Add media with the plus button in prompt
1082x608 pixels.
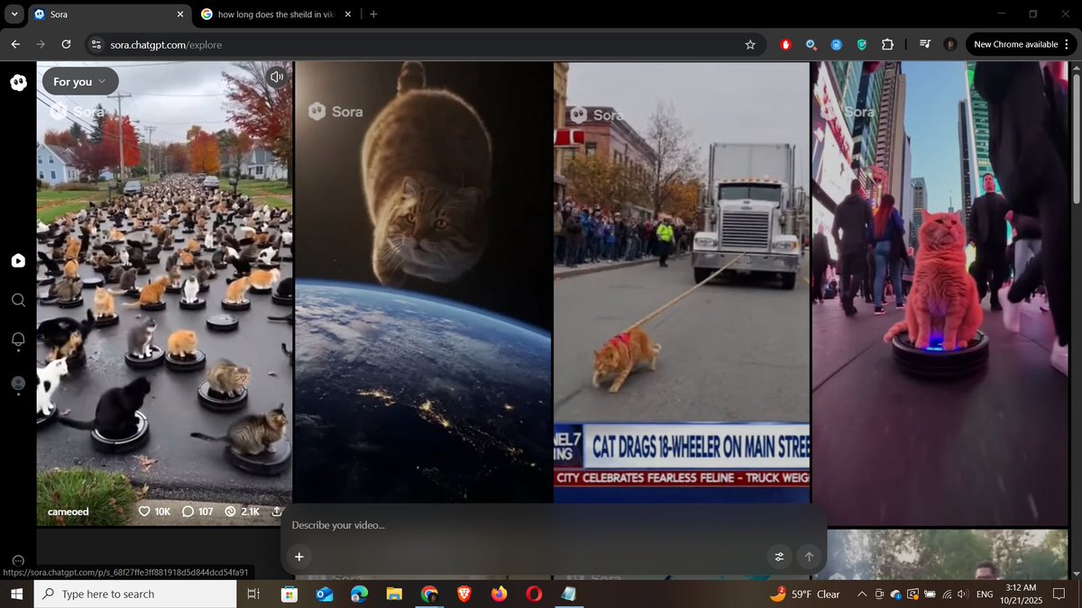tap(298, 557)
